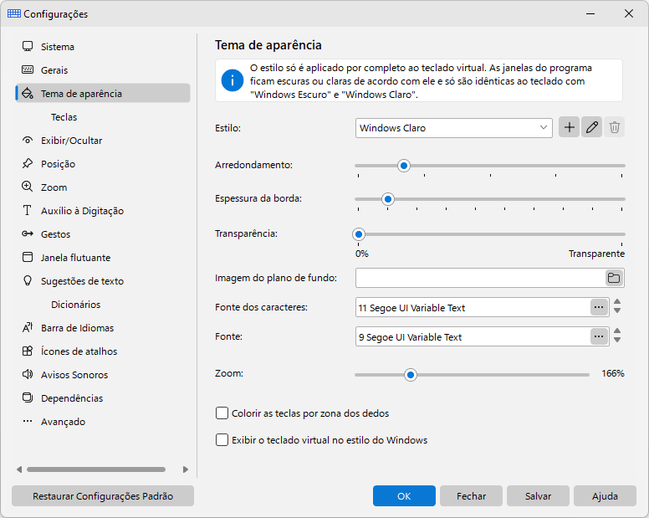Open font picker for Fonte dos caracteres
This screenshot has width=649, height=518.
[599, 307]
